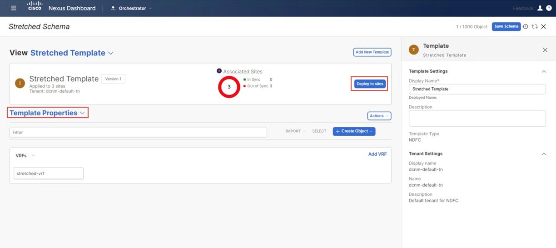Open the Create Object dropdown

click(x=354, y=131)
